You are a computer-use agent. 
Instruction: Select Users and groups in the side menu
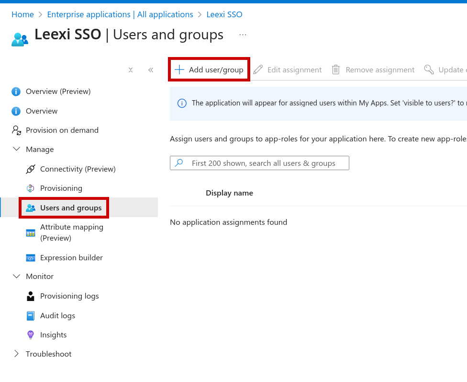pyautogui.click(x=71, y=208)
